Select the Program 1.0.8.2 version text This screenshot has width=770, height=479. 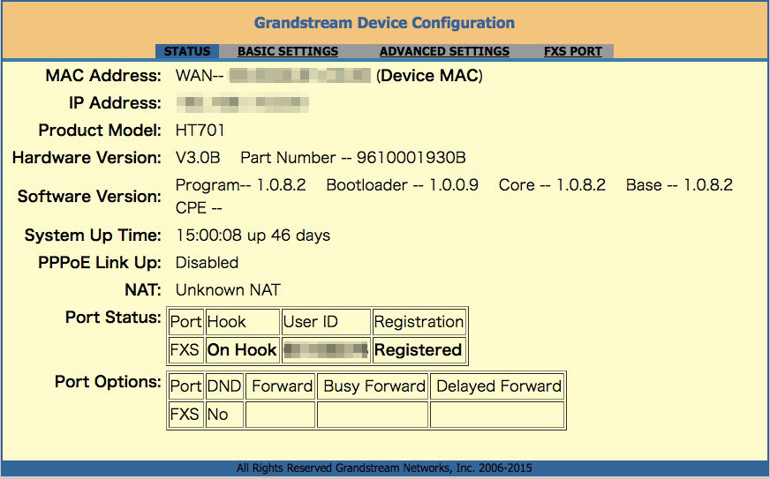(240, 185)
